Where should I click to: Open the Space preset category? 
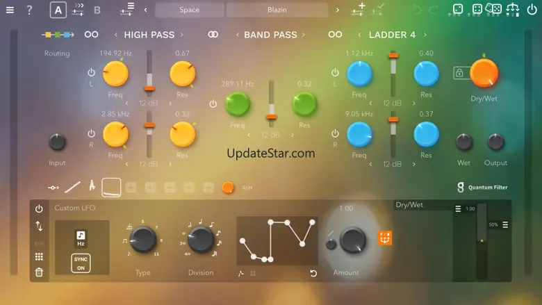click(190, 10)
